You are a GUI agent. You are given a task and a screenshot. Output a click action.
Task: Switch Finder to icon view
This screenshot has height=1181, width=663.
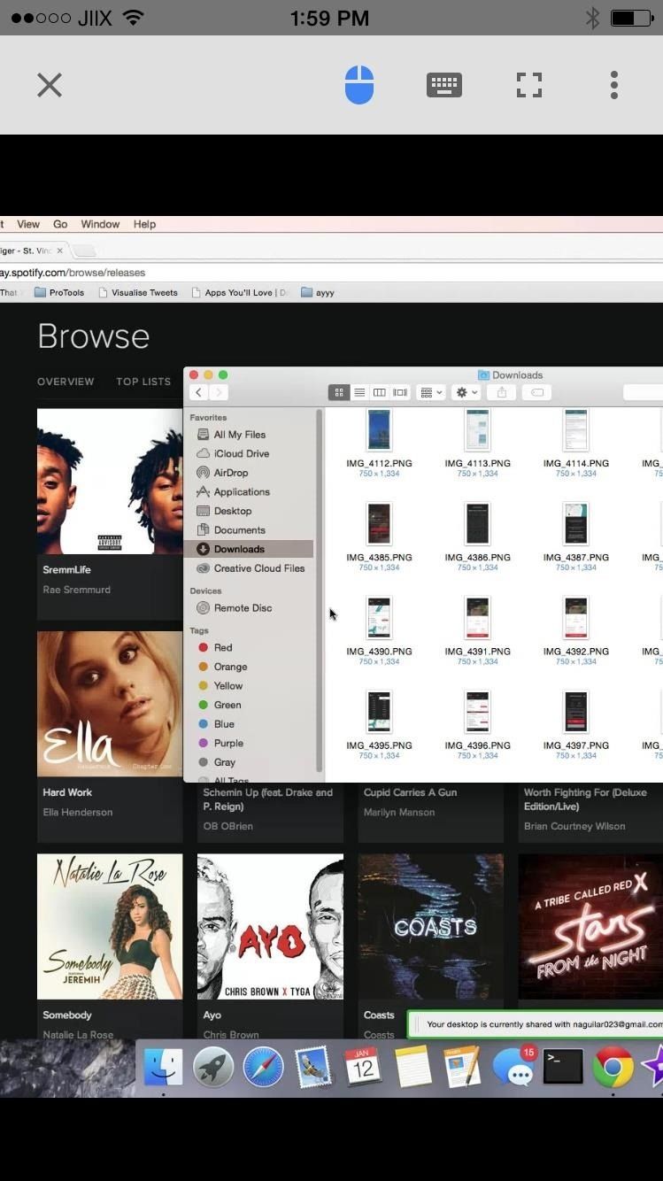338,392
